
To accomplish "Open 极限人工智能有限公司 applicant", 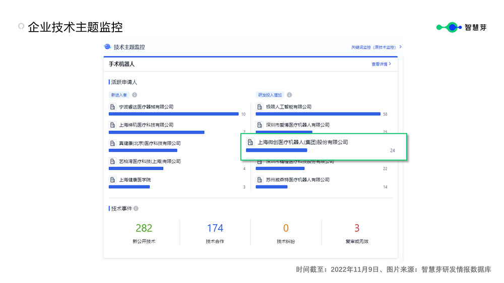I will tap(289, 107).
